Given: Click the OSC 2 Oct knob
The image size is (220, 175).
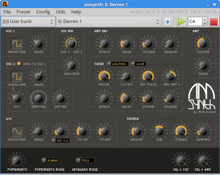Looking at the screenshot, I should pos(17,98).
